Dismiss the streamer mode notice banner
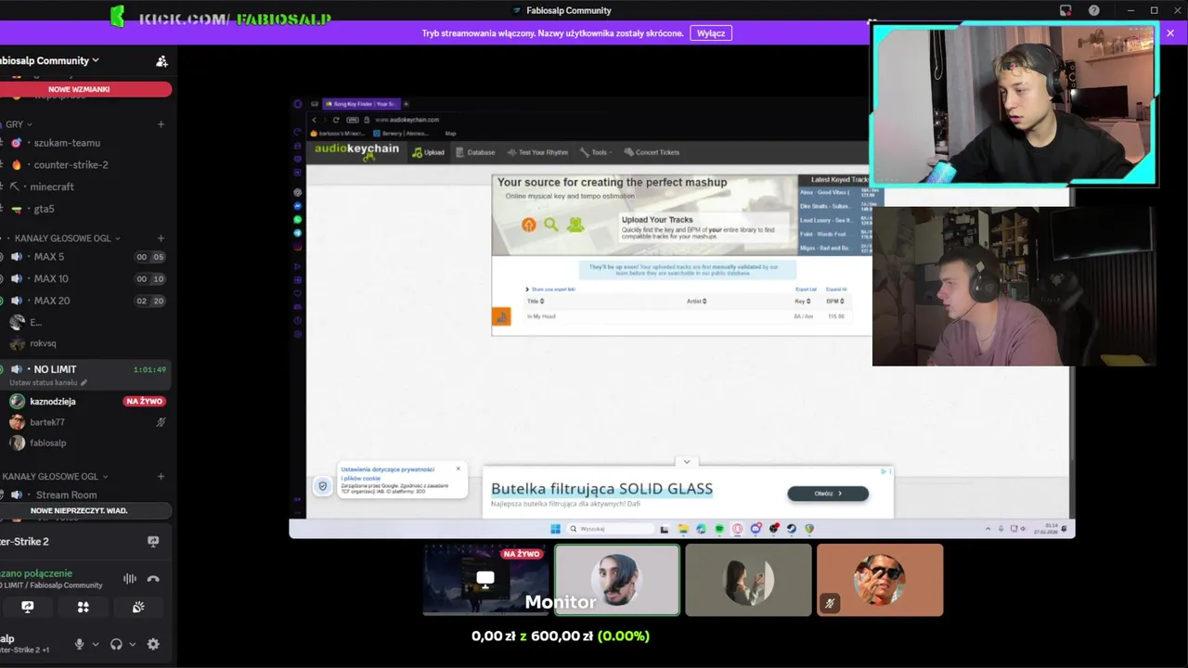Viewport: 1188px width, 668px height. point(1169,33)
